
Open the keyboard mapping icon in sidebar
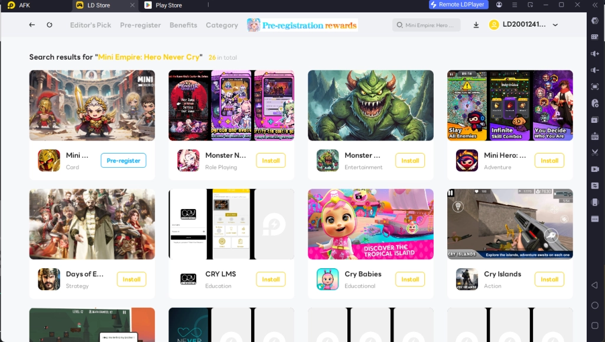[594, 37]
